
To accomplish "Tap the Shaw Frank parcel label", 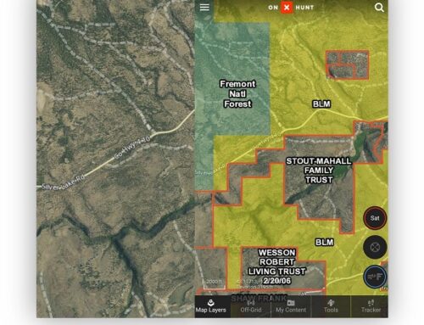I will (259, 298).
